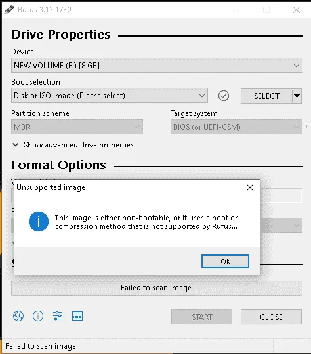311x354 pixels.
Task: Click the blue info icon in dialog
Action: click(x=39, y=222)
